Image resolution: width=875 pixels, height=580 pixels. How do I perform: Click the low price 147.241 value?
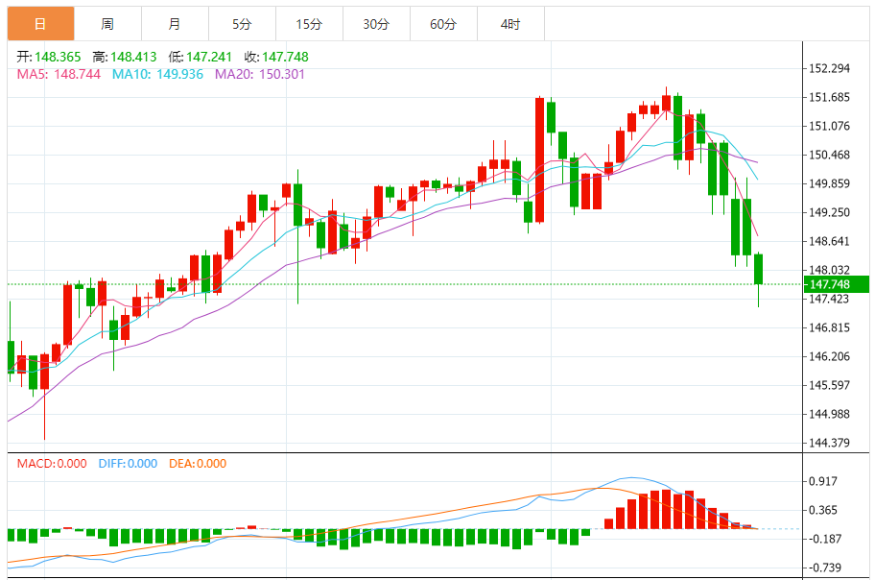pyautogui.click(x=209, y=57)
